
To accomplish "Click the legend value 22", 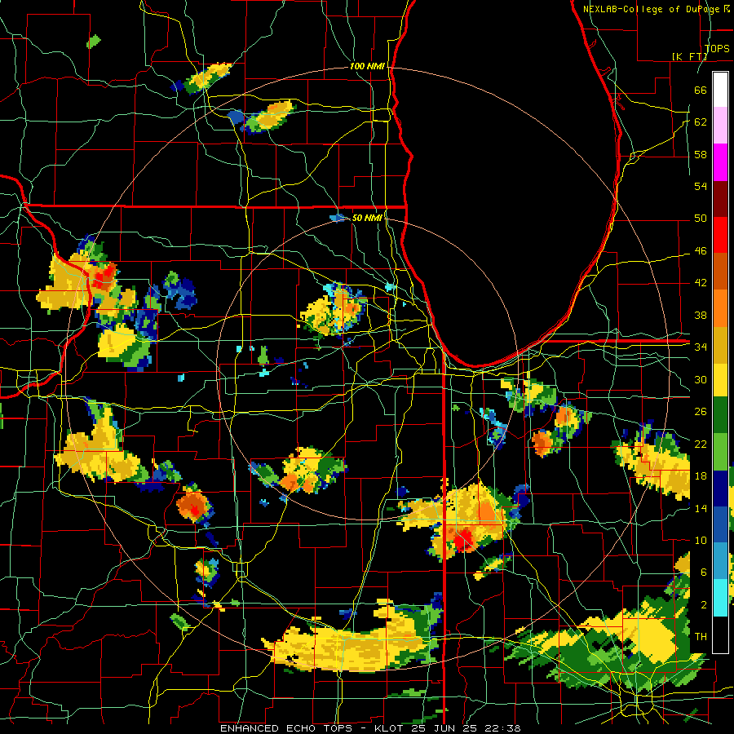I will (x=701, y=444).
